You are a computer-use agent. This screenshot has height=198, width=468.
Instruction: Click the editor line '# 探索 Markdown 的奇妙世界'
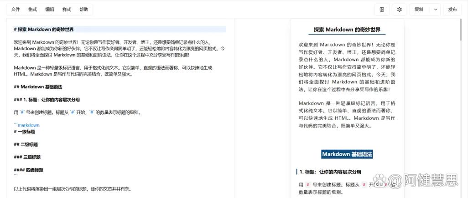coord(120,30)
